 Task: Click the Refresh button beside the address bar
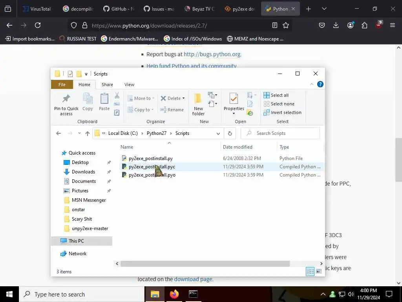point(230,133)
